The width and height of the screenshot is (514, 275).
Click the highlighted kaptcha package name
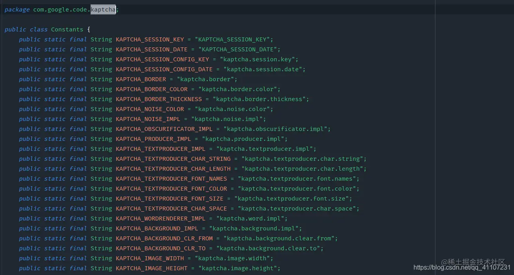[x=103, y=10]
